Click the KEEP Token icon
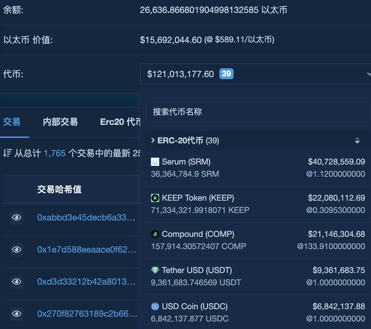371x329 pixels. (155, 198)
